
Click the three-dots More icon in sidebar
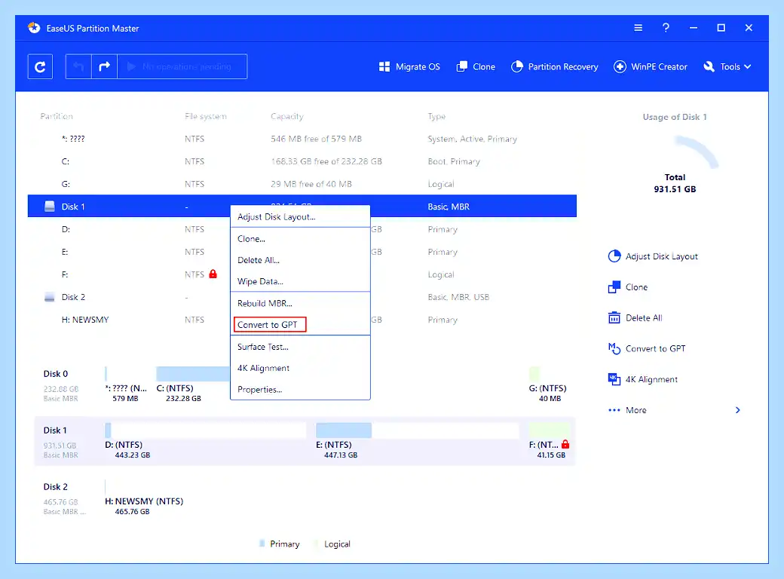[614, 410]
